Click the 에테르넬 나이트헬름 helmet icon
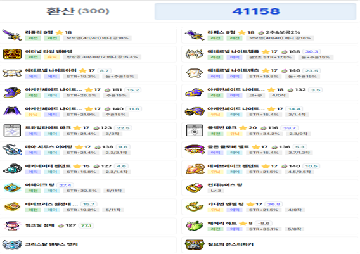The height and width of the screenshot is (254, 360). point(195,54)
